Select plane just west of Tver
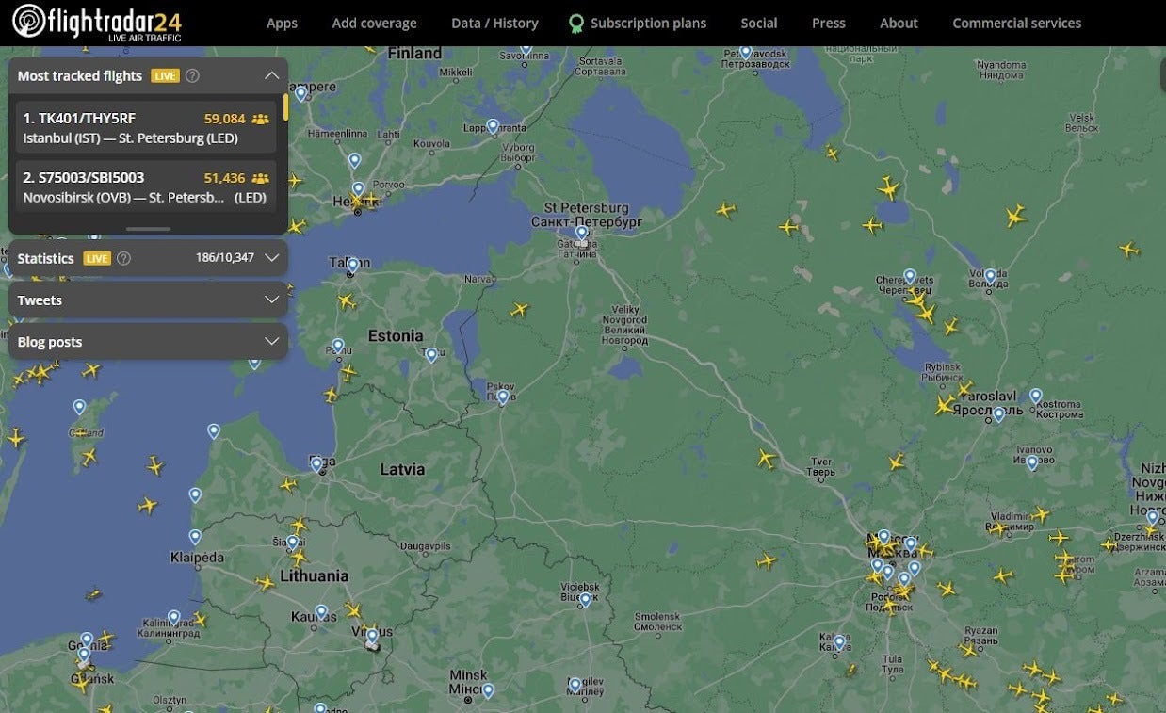The image size is (1166, 713). point(767,459)
